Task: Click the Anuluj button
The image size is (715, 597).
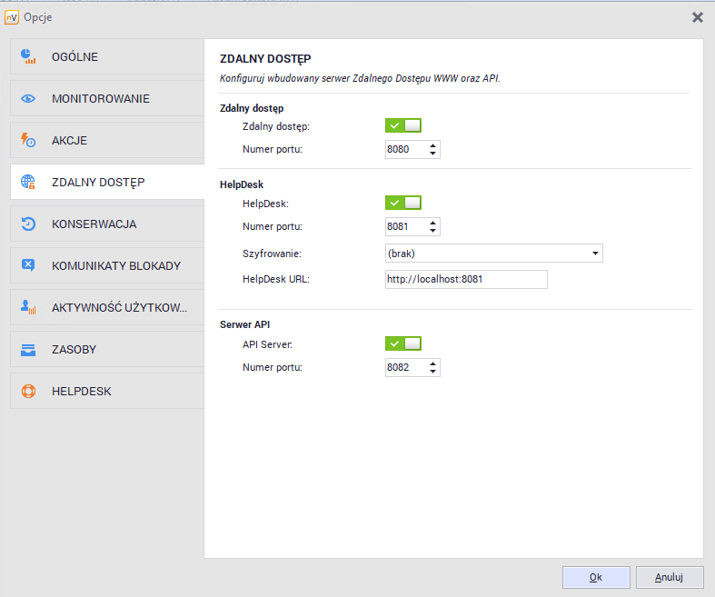Action: [x=670, y=577]
